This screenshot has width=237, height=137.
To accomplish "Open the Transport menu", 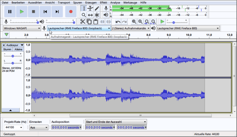I will tap(64, 3).
